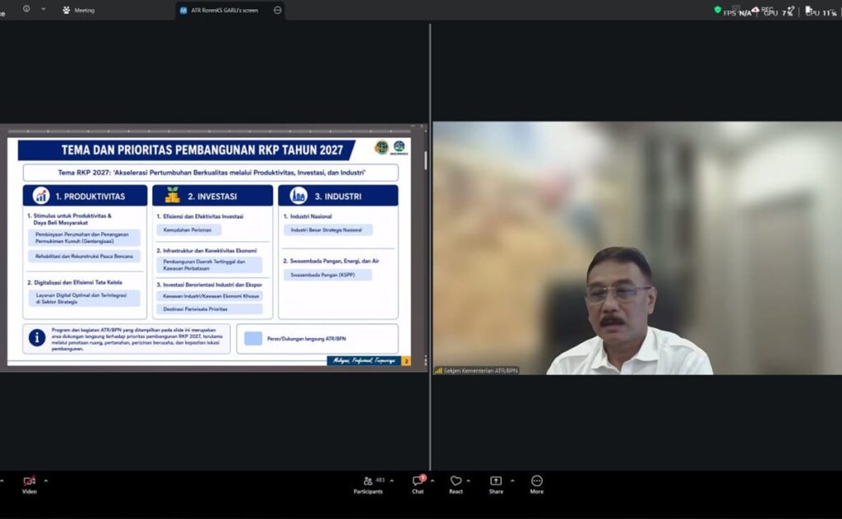Click the green encryption shield icon

pos(717,10)
